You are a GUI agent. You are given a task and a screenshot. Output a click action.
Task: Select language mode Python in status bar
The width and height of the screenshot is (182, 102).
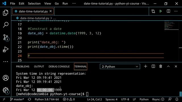coord(144,99)
